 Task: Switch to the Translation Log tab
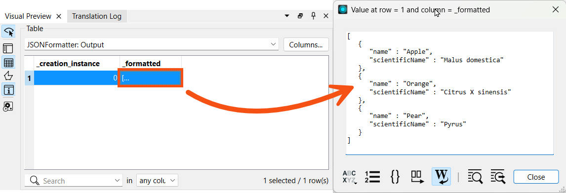coord(97,16)
